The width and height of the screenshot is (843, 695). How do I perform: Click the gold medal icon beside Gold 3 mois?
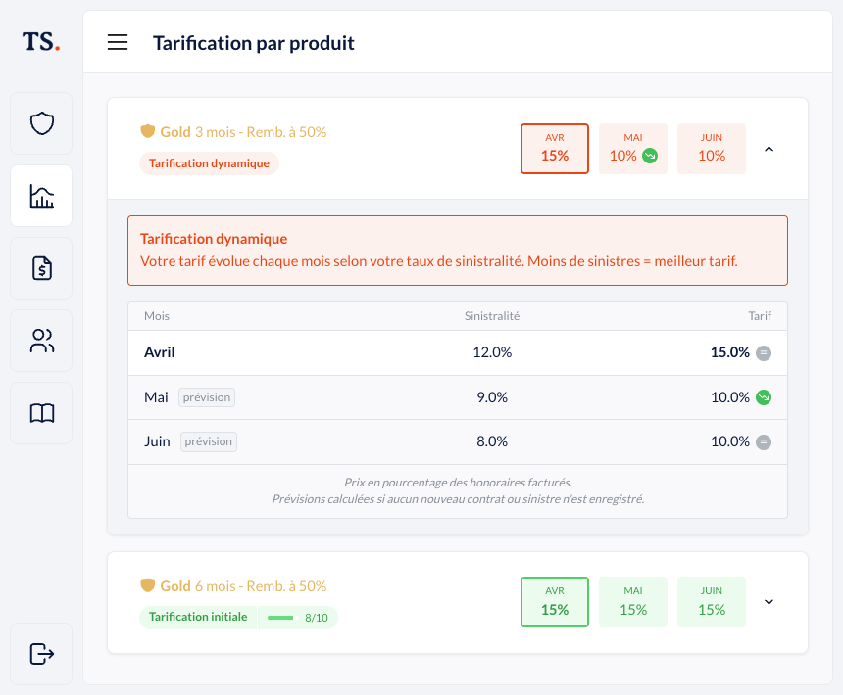(x=146, y=131)
